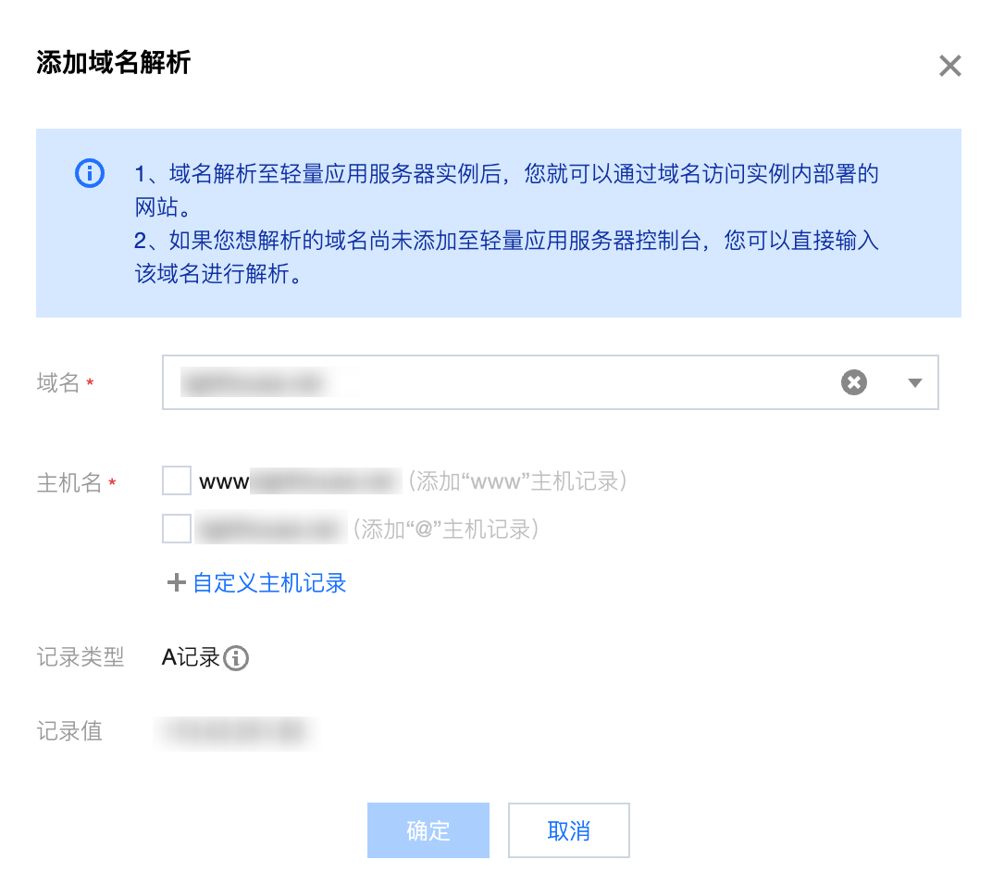Click the 添加"www"主机记录 hint text
This screenshot has width=992, height=885.
[517, 481]
